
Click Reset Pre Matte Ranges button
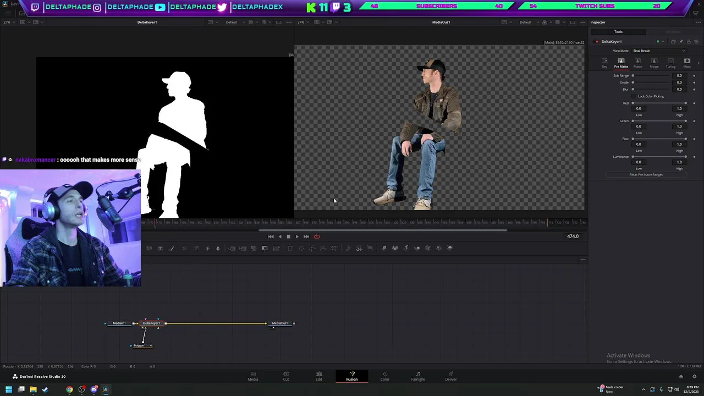646,175
